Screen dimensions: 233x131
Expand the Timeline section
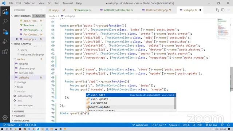point(19,116)
